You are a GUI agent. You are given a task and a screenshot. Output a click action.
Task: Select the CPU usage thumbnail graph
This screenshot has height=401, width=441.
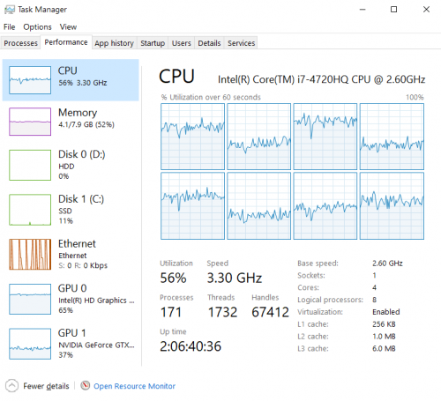pos(30,80)
